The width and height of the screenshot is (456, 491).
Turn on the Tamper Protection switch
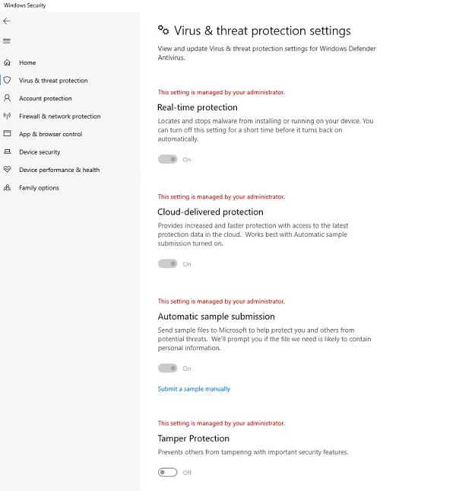tap(167, 472)
